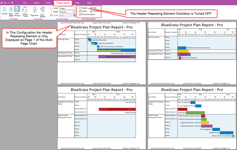This screenshot has height=150, width=237.
Task: Click the Final Integration task bar
Action: point(216,129)
